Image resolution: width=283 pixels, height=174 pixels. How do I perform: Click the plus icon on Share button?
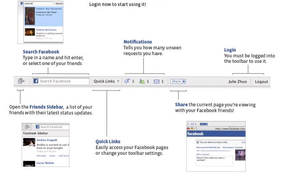(184, 81)
